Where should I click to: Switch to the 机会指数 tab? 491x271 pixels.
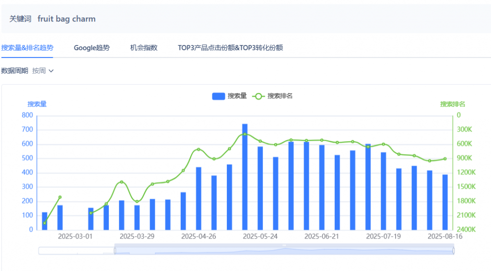click(144, 48)
